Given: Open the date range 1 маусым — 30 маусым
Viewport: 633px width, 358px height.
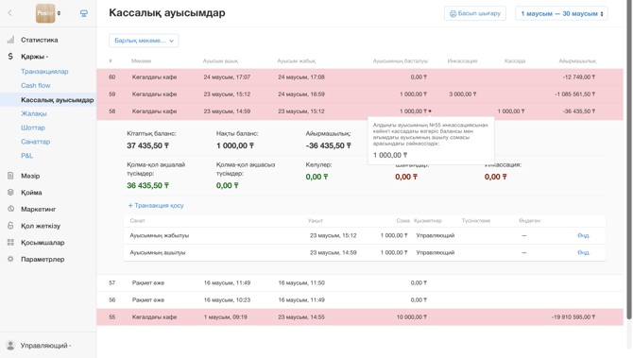Looking at the screenshot, I should (561, 13).
